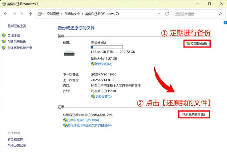Refresh the control panel page
This screenshot has width=227, height=152.
tap(167, 14)
